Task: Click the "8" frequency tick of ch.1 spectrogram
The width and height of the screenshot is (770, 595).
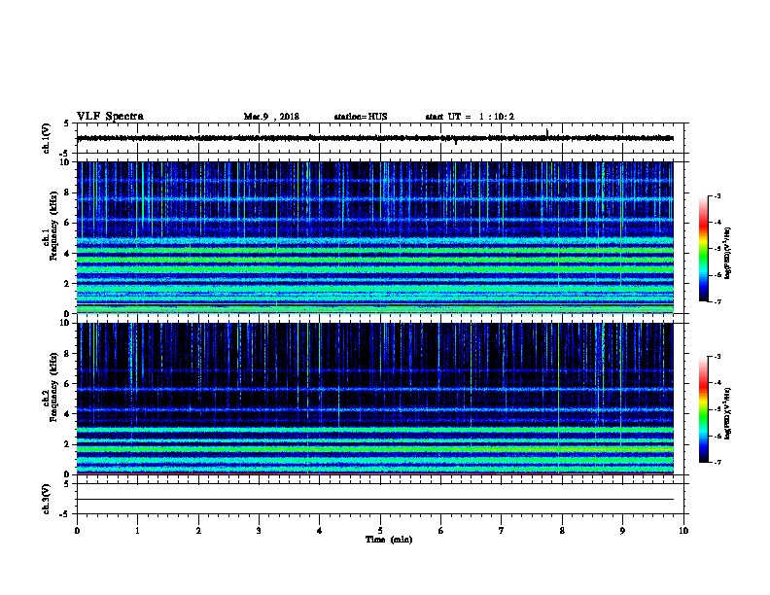Action: (x=67, y=192)
